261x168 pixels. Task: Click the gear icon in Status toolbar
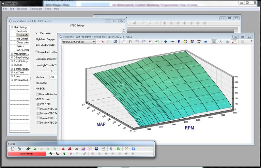(76, 149)
